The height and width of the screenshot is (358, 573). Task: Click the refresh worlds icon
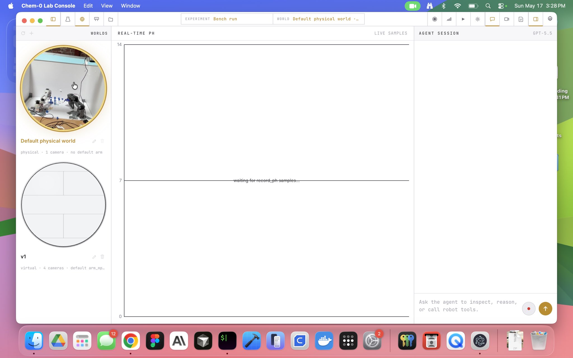pos(23,33)
